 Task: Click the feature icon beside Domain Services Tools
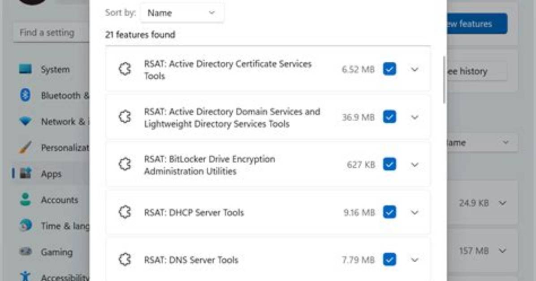click(x=125, y=117)
